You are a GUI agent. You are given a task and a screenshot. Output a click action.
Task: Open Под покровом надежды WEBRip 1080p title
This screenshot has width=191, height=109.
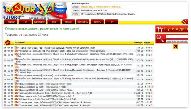(x=46, y=76)
